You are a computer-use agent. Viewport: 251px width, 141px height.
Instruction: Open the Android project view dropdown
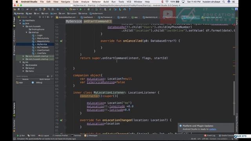coord(24,17)
